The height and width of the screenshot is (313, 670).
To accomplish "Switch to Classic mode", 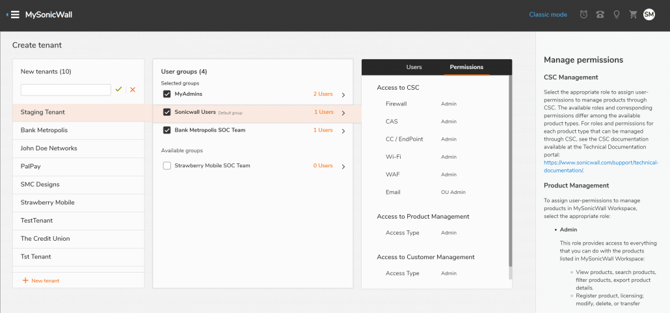I will pyautogui.click(x=548, y=15).
